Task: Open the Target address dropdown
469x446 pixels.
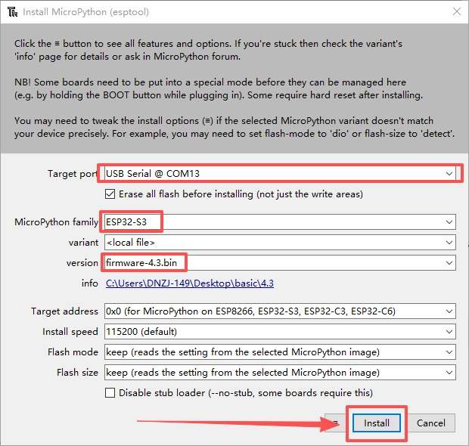Action: pos(280,311)
